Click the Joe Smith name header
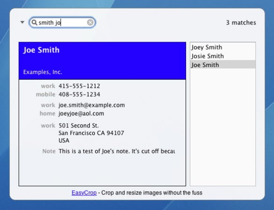The height and width of the screenshot is (210, 274). click(42, 50)
